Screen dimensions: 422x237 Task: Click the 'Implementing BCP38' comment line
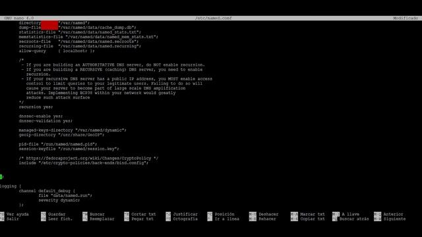pyautogui.click(x=101, y=93)
